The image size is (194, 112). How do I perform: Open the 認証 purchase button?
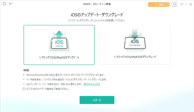point(159,5)
